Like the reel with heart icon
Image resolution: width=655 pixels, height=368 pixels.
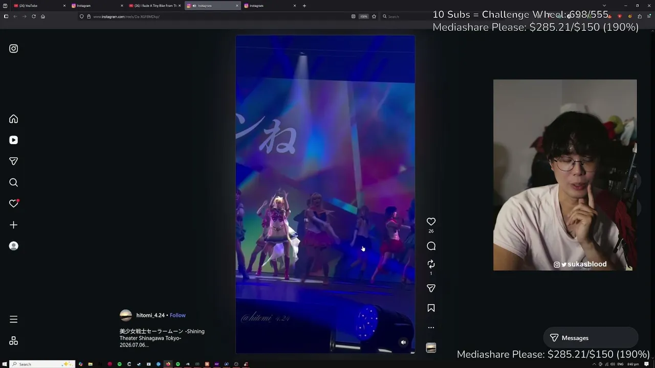(431, 221)
